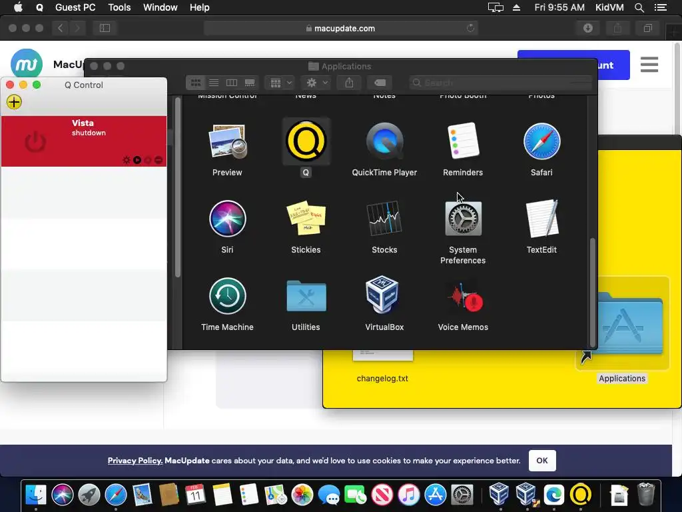Viewport: 682px width, 512px height.
Task: Show Safari tab overview
Action: (647, 28)
